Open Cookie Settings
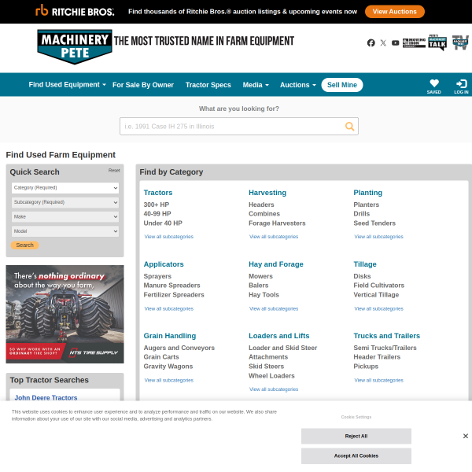 pos(356,417)
